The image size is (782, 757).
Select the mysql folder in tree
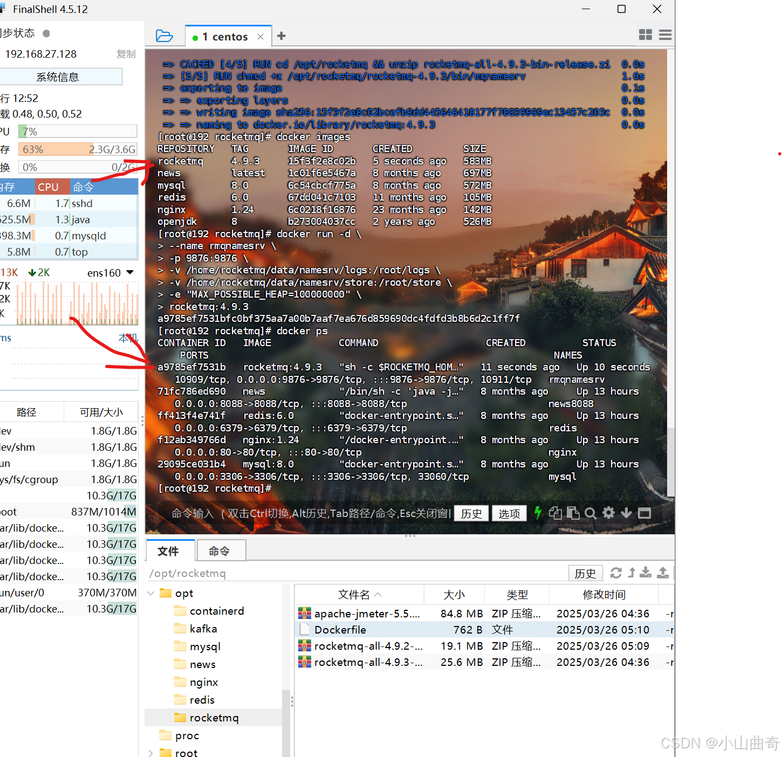[197, 646]
